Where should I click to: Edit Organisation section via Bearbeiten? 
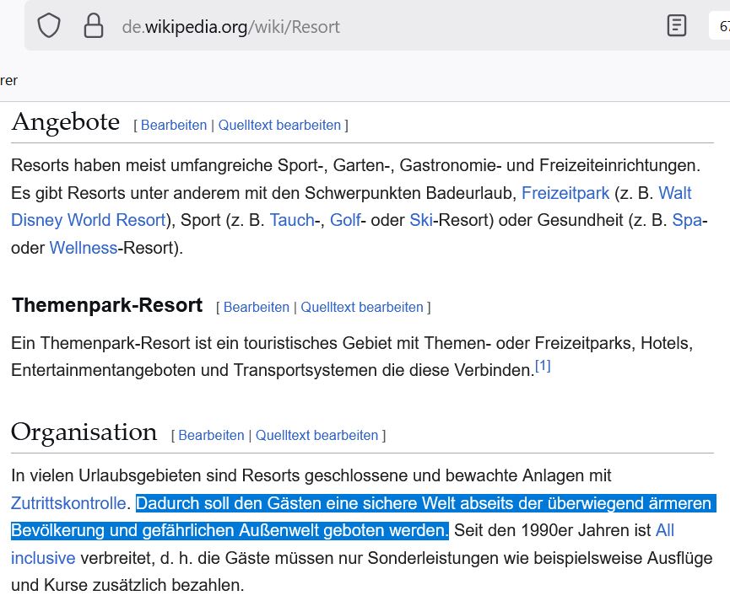(211, 436)
